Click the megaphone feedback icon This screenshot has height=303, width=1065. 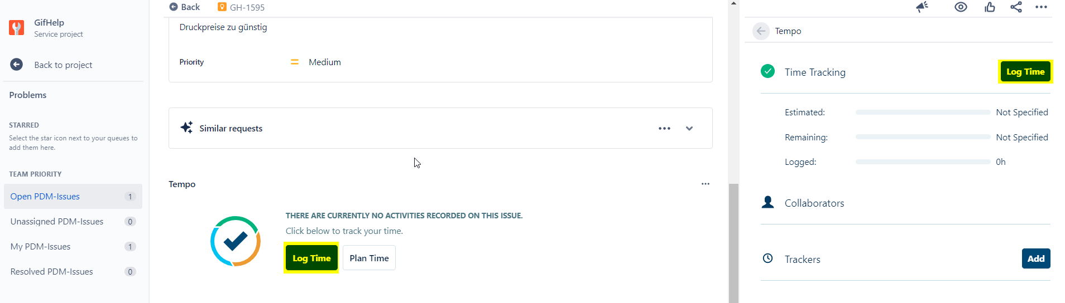point(922,7)
